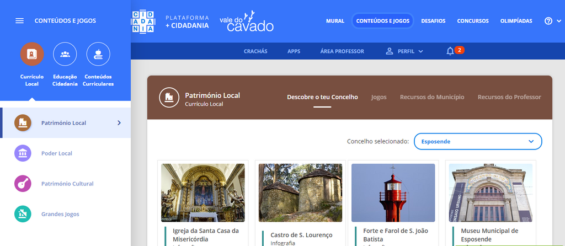Select the Currículo Local circle icon
The image size is (565, 246).
pos(32,54)
